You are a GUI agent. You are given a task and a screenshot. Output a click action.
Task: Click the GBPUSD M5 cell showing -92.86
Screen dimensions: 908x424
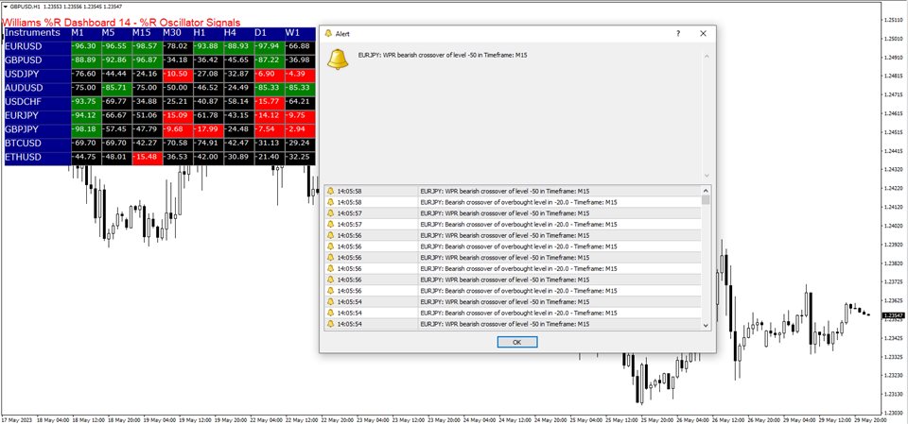tap(116, 60)
